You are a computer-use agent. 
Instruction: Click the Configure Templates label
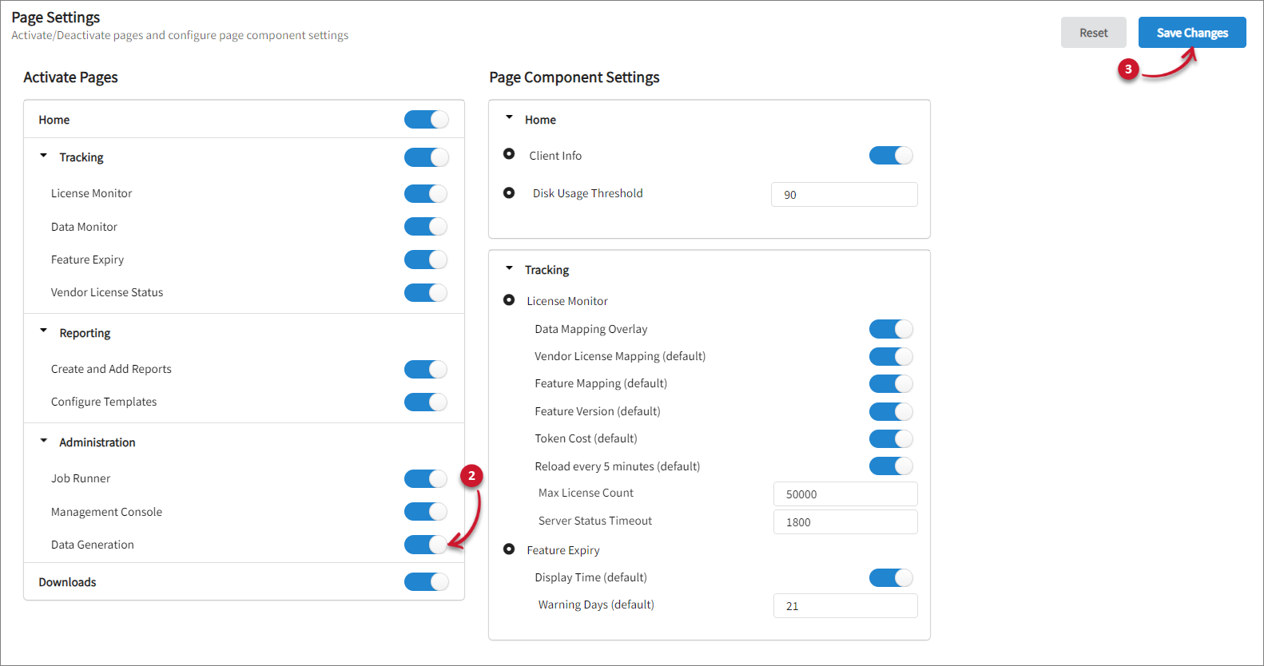(x=104, y=402)
